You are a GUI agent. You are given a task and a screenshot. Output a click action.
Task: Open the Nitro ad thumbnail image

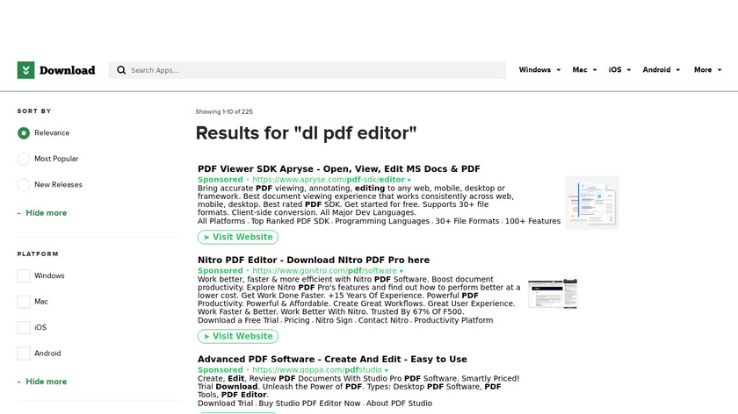553,294
